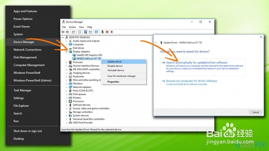This screenshot has height=151, width=269.
Task: Open Apps and Features in Win+X menu
Action: pos(25,11)
